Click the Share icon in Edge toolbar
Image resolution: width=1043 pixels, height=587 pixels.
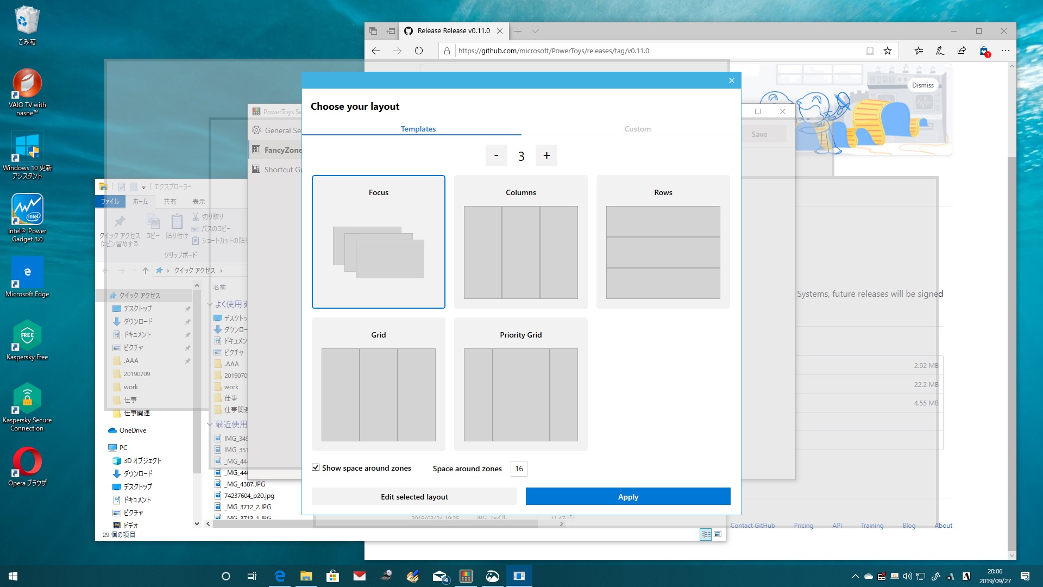(x=962, y=51)
